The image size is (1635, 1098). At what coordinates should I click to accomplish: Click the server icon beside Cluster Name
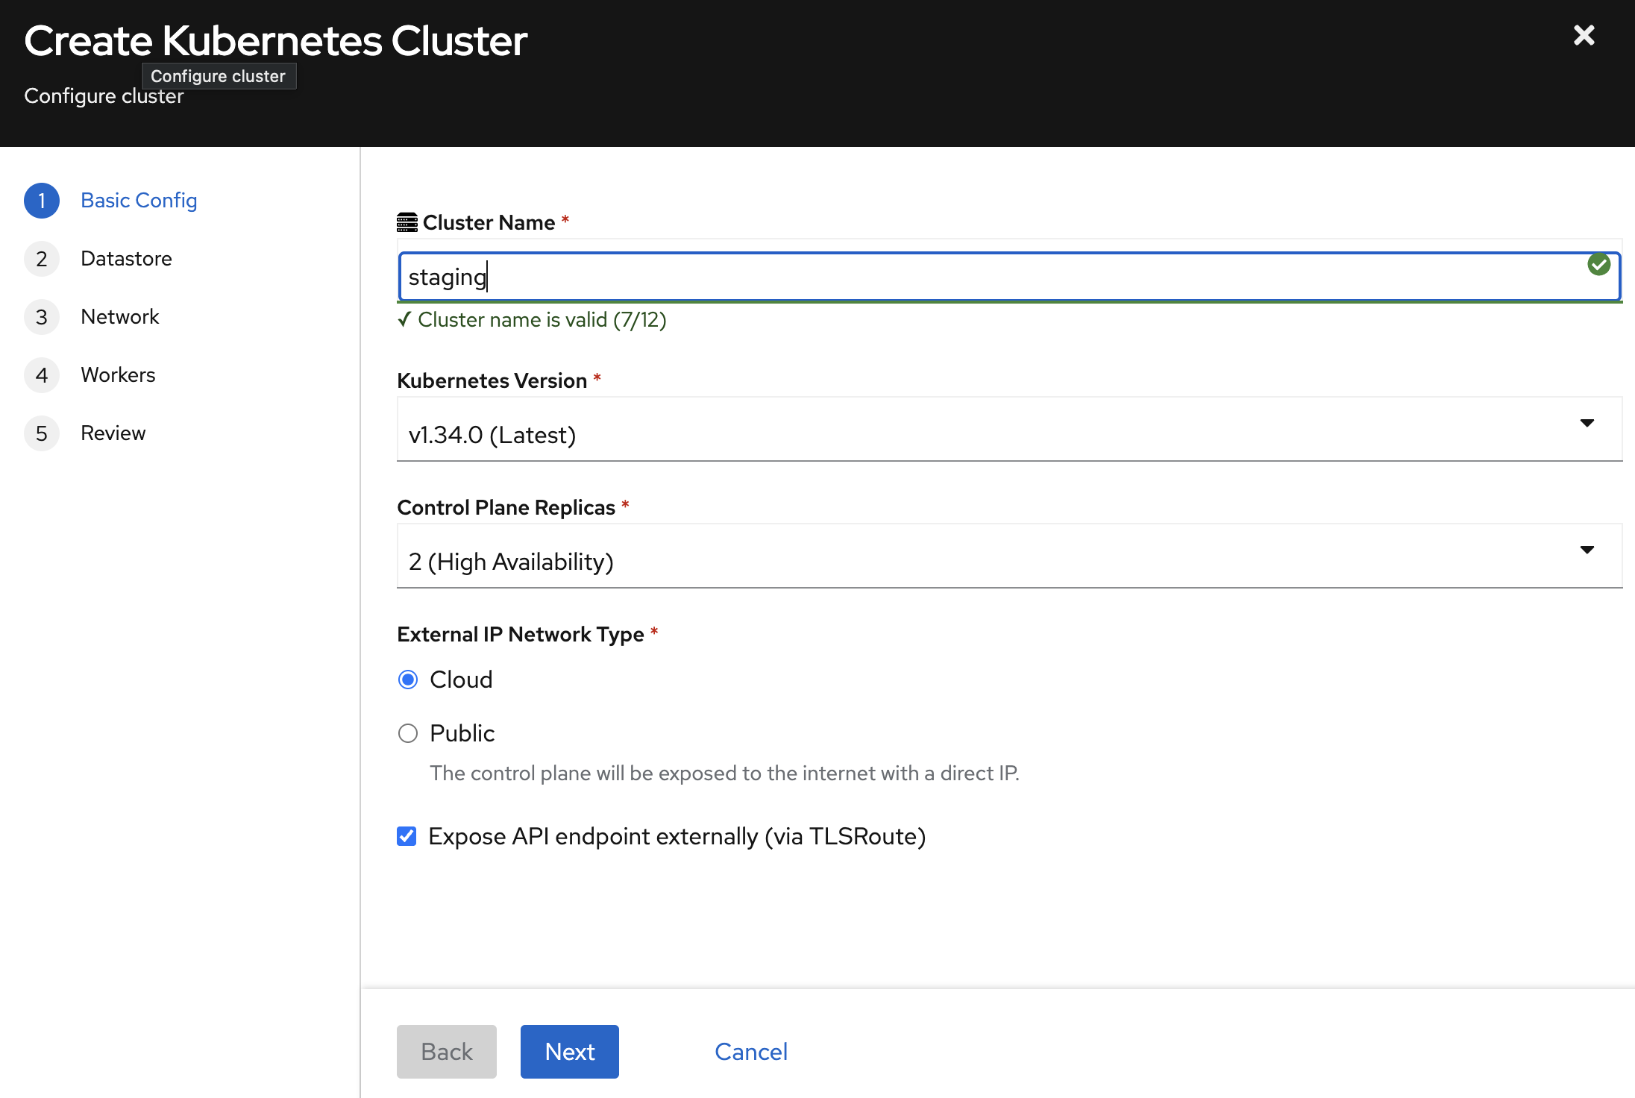tap(407, 222)
